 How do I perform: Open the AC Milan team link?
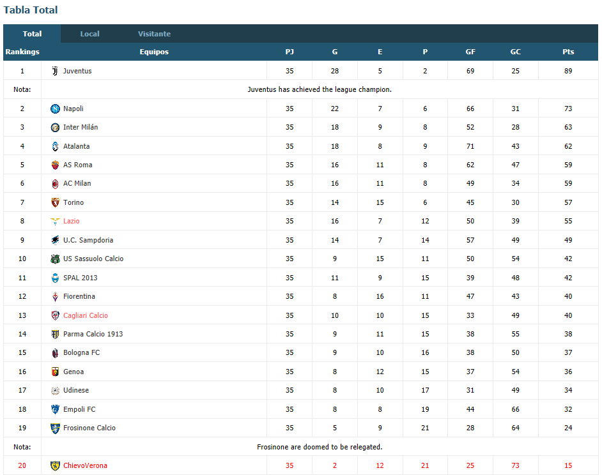77,183
